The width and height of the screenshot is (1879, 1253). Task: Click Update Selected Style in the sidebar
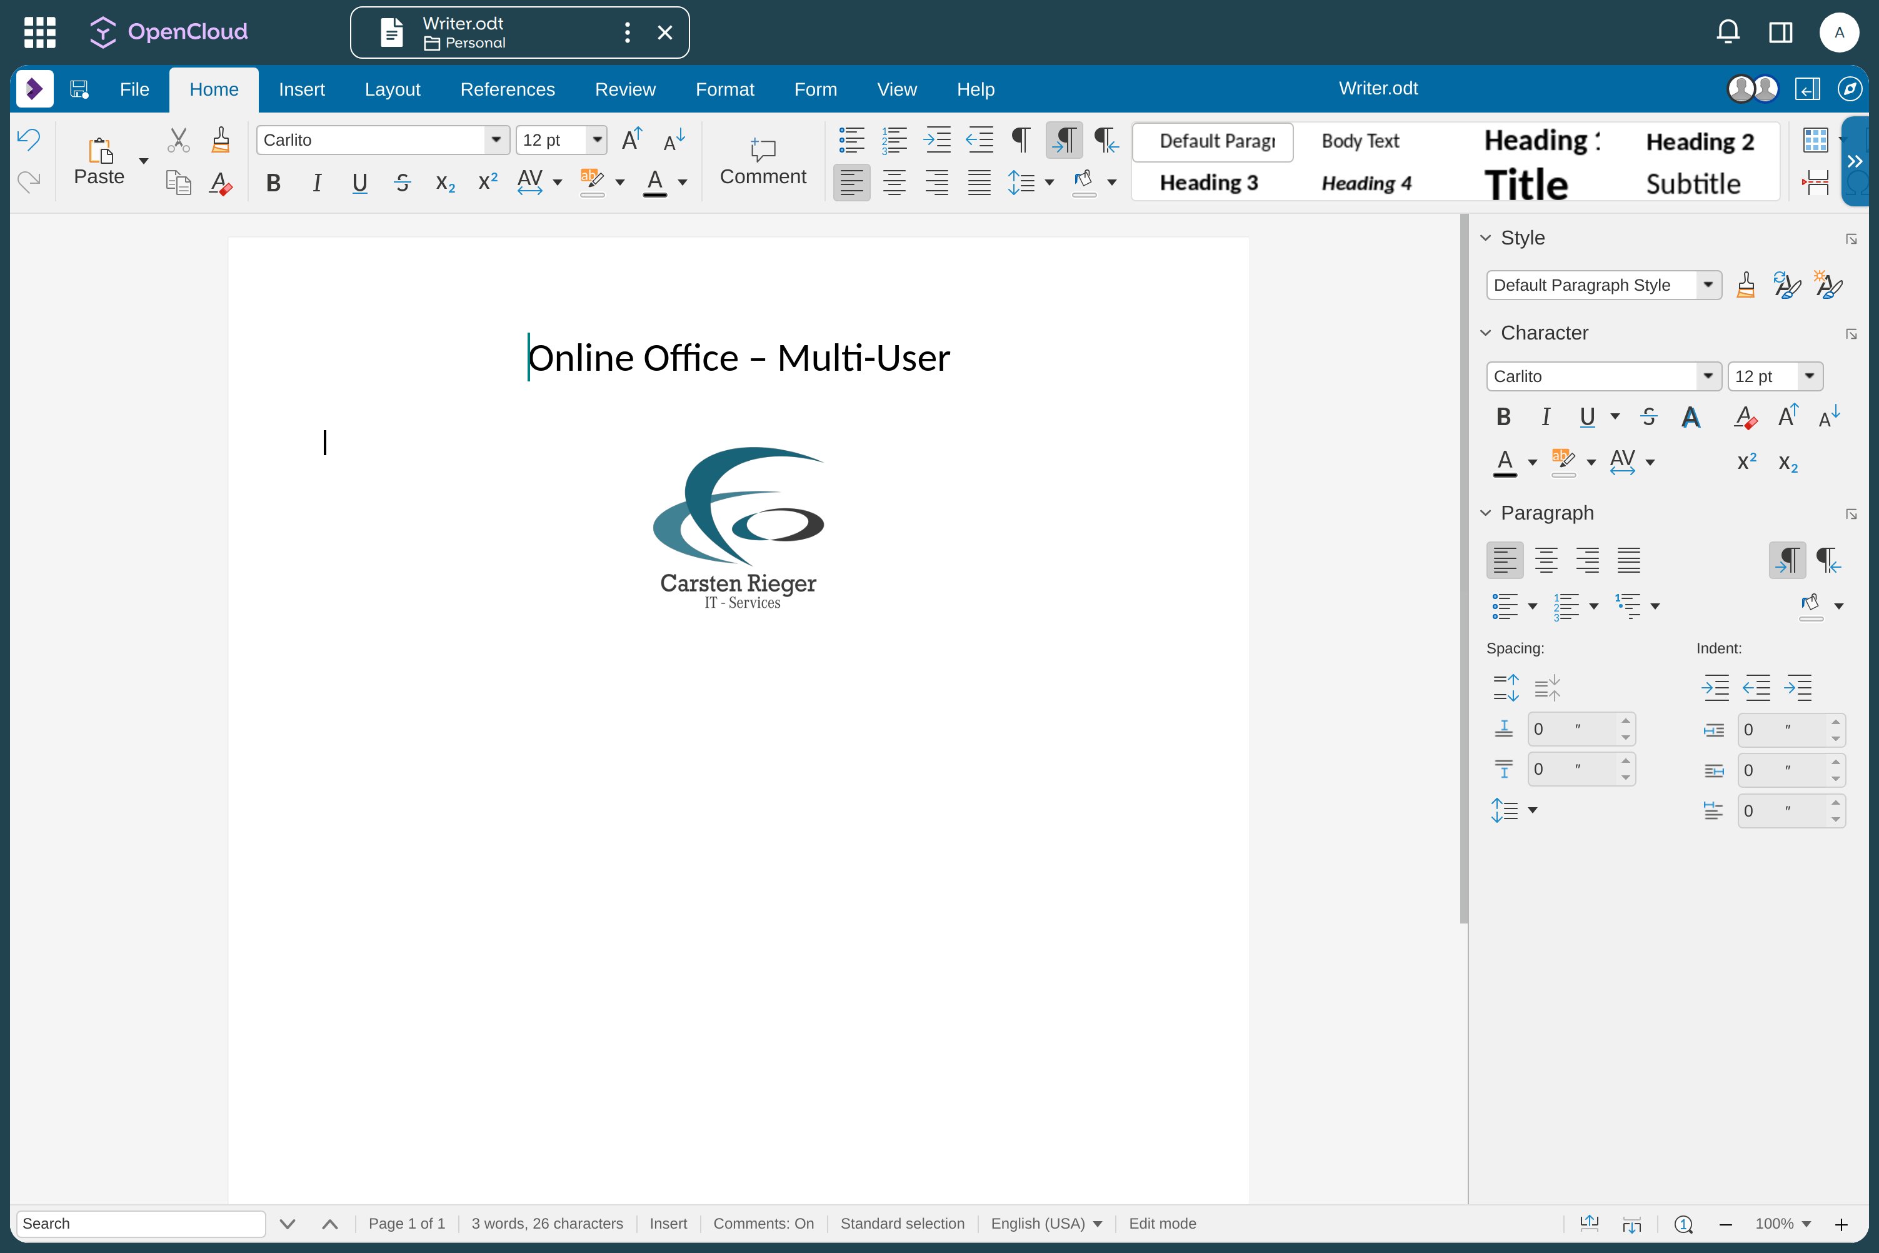point(1786,284)
